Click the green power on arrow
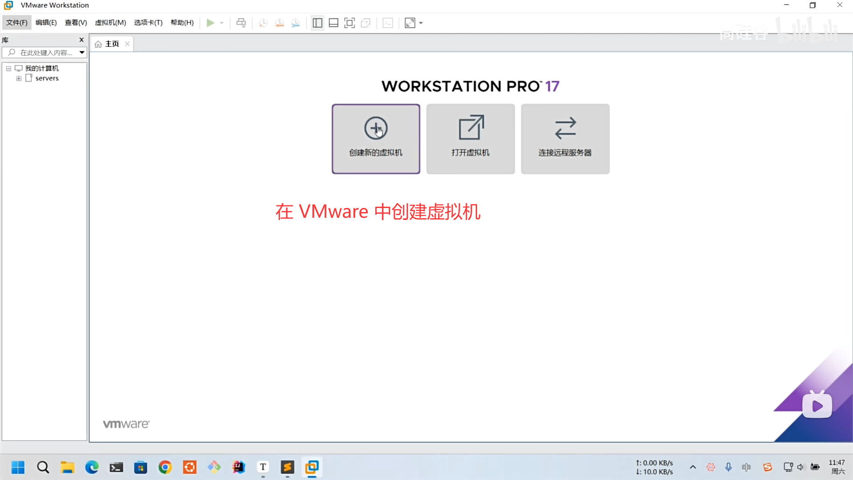 [x=210, y=23]
